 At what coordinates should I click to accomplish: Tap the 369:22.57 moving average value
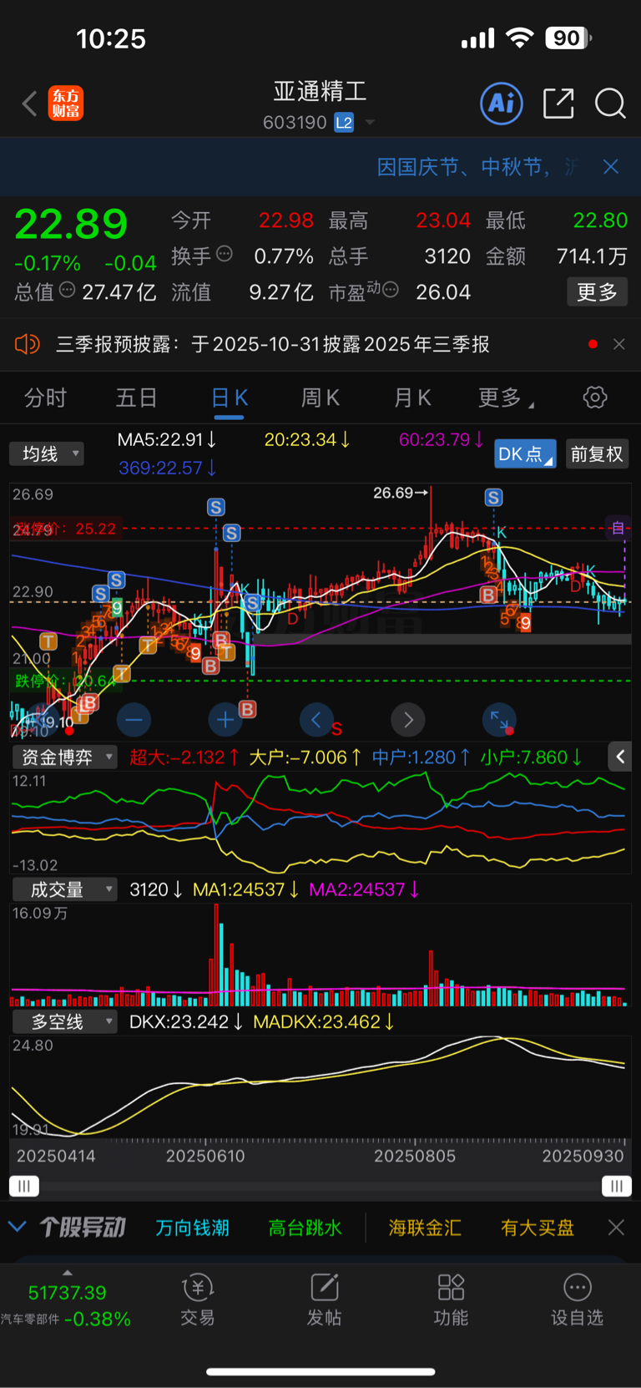pyautogui.click(x=168, y=468)
